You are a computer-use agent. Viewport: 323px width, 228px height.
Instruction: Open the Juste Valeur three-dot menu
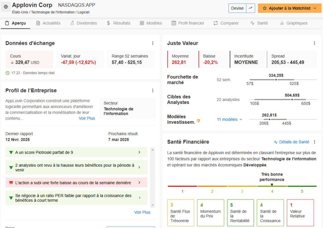coord(314,43)
